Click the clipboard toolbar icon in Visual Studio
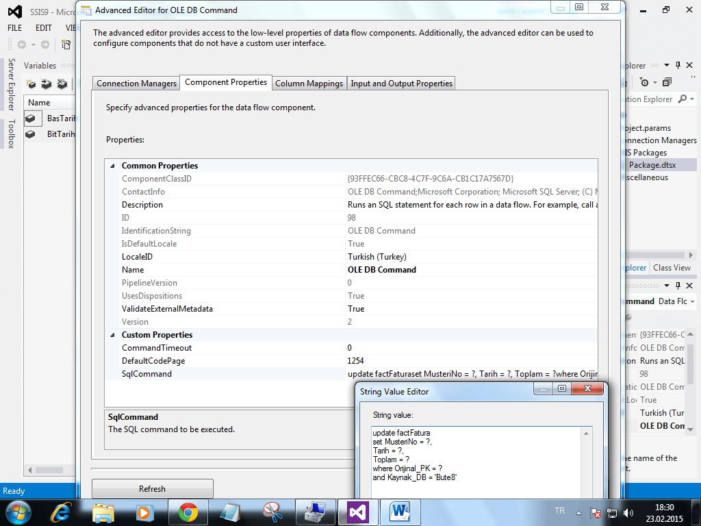701x526 pixels. [x=66, y=45]
